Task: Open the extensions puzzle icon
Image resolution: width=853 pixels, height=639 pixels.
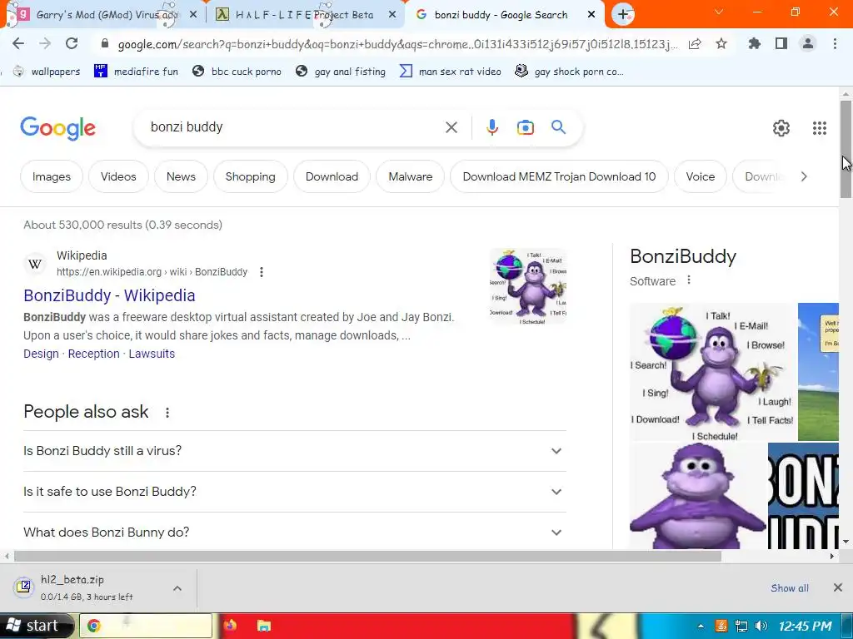Action: 755,43
